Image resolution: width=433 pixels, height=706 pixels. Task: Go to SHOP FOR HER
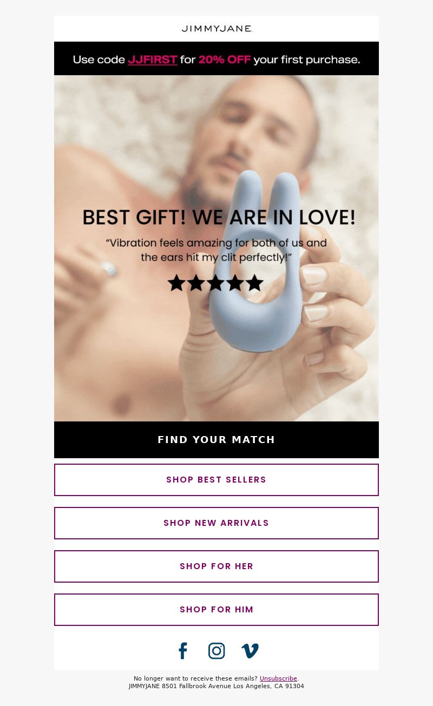point(216,566)
